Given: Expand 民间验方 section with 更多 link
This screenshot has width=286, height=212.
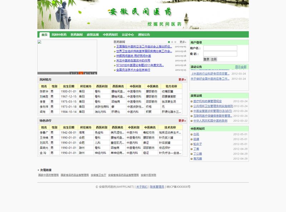Looking at the screenshot, I should tap(182, 80).
